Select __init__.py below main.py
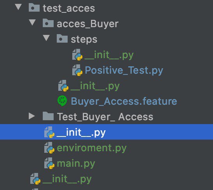Screen dimensions: 213x190 pyautogui.click(x=67, y=179)
